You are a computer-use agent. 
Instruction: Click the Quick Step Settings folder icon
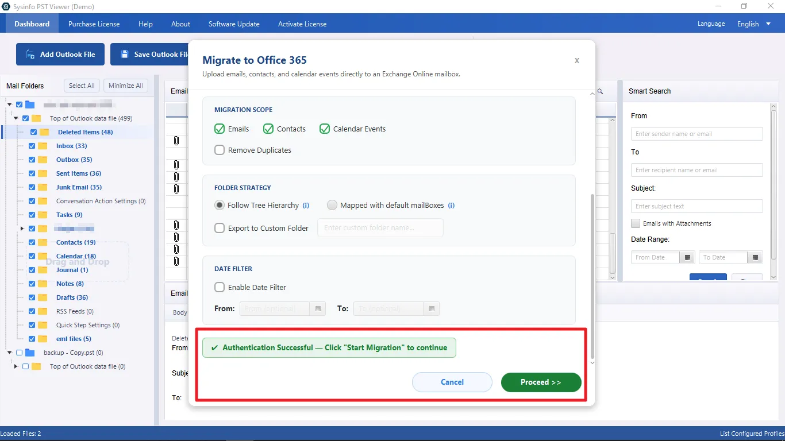43,325
